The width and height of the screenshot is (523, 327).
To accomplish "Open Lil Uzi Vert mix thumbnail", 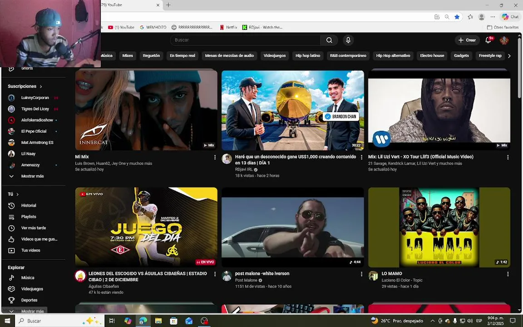I will pos(439,110).
